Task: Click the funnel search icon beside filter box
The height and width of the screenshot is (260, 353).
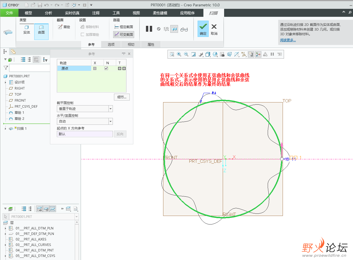Action: 6,68
